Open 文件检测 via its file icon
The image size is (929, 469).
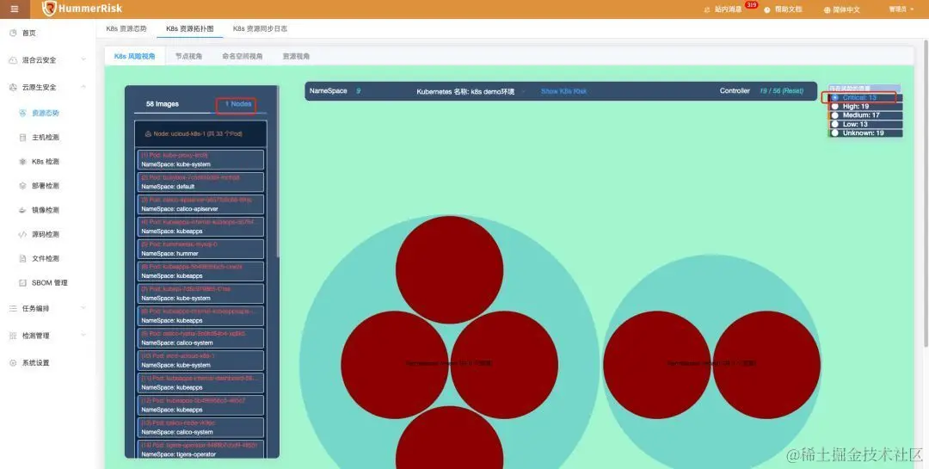[x=22, y=258]
